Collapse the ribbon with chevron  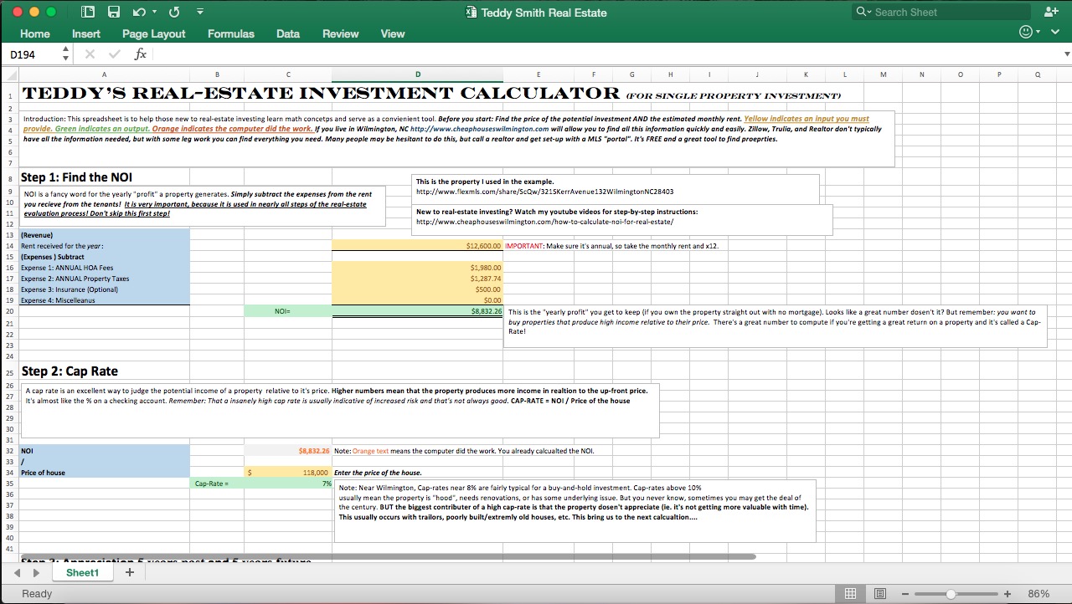[x=1055, y=33]
